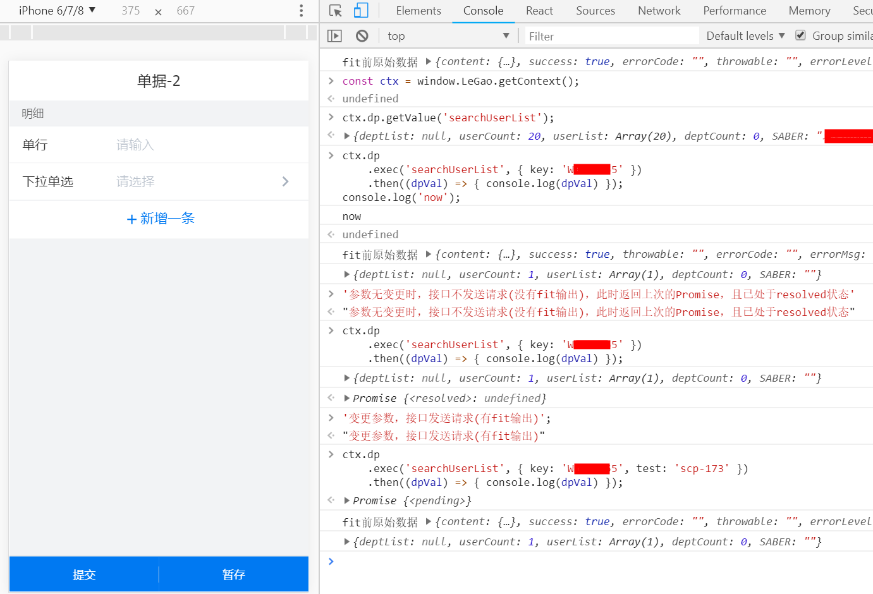This screenshot has height=594, width=873.
Task: Expand the second fit前原始数据 object
Action: (429, 254)
